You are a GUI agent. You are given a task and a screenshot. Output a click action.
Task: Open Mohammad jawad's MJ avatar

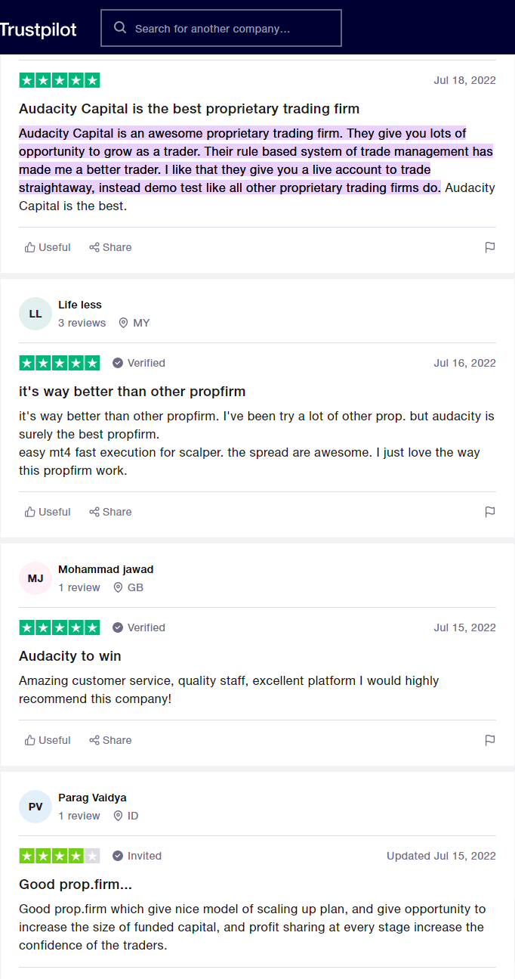(35, 578)
